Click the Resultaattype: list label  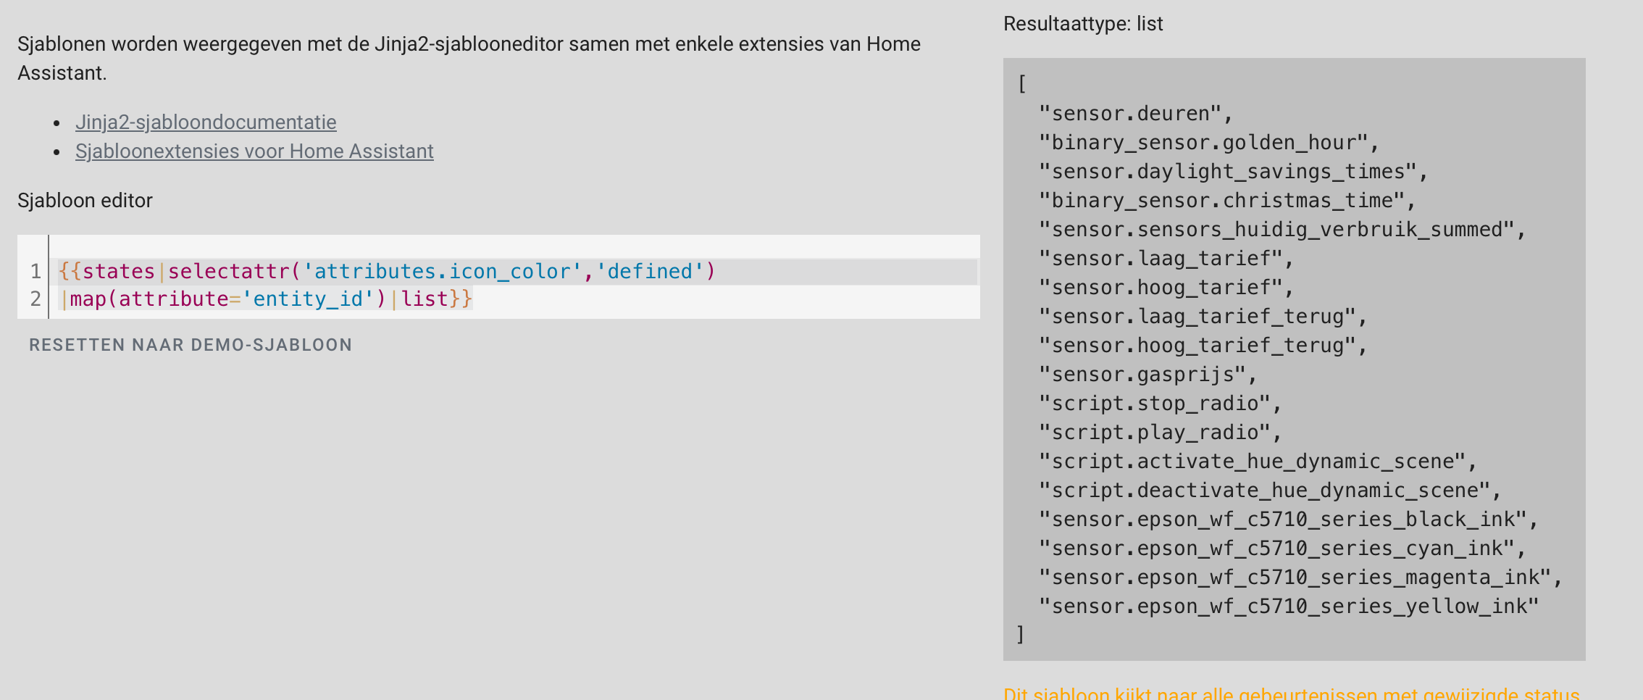pos(1082,23)
